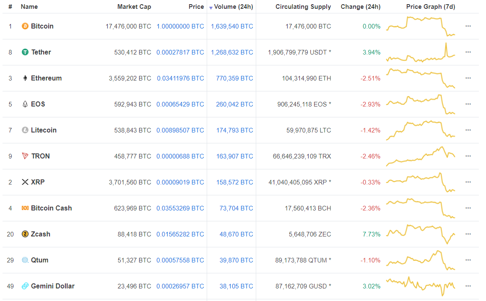Open the three-dot menu for EOS row
Screen dimensions: 486x301
[x=468, y=104]
